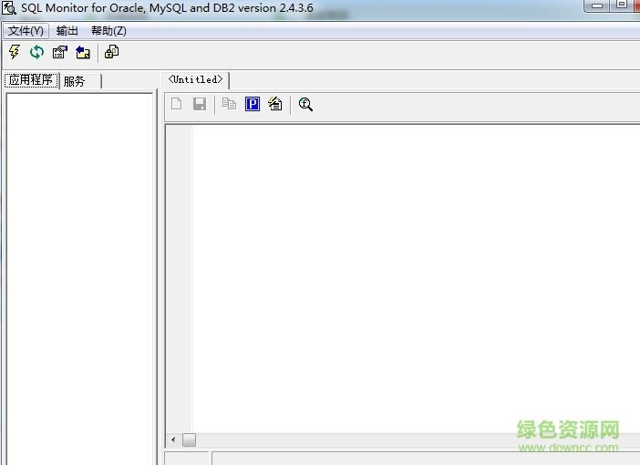Click the yellow folder with blue arrow icon
640x465 pixels.
[83, 52]
